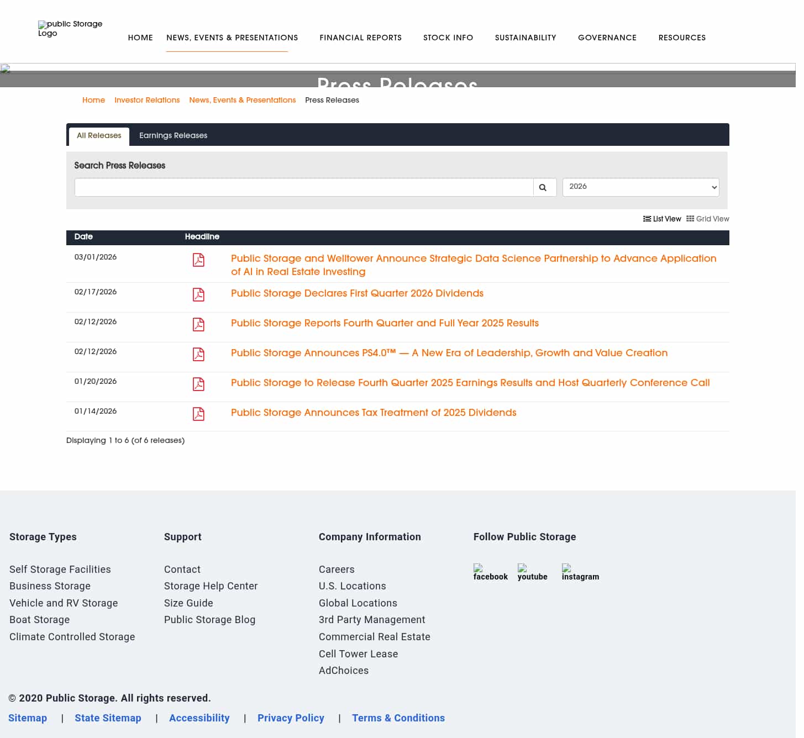Open PDF for Tax Treatment of 2025 Dividends
804x738 pixels.
tap(198, 414)
